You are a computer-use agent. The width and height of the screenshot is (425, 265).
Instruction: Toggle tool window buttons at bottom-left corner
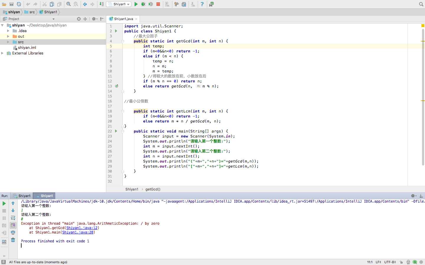coord(4,262)
